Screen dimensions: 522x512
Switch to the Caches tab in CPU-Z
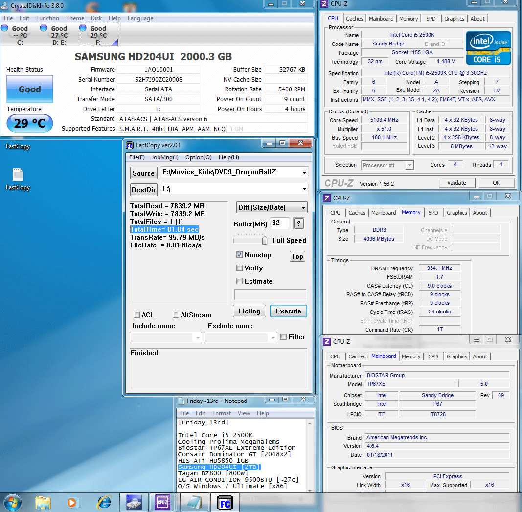pyautogui.click(x=355, y=19)
